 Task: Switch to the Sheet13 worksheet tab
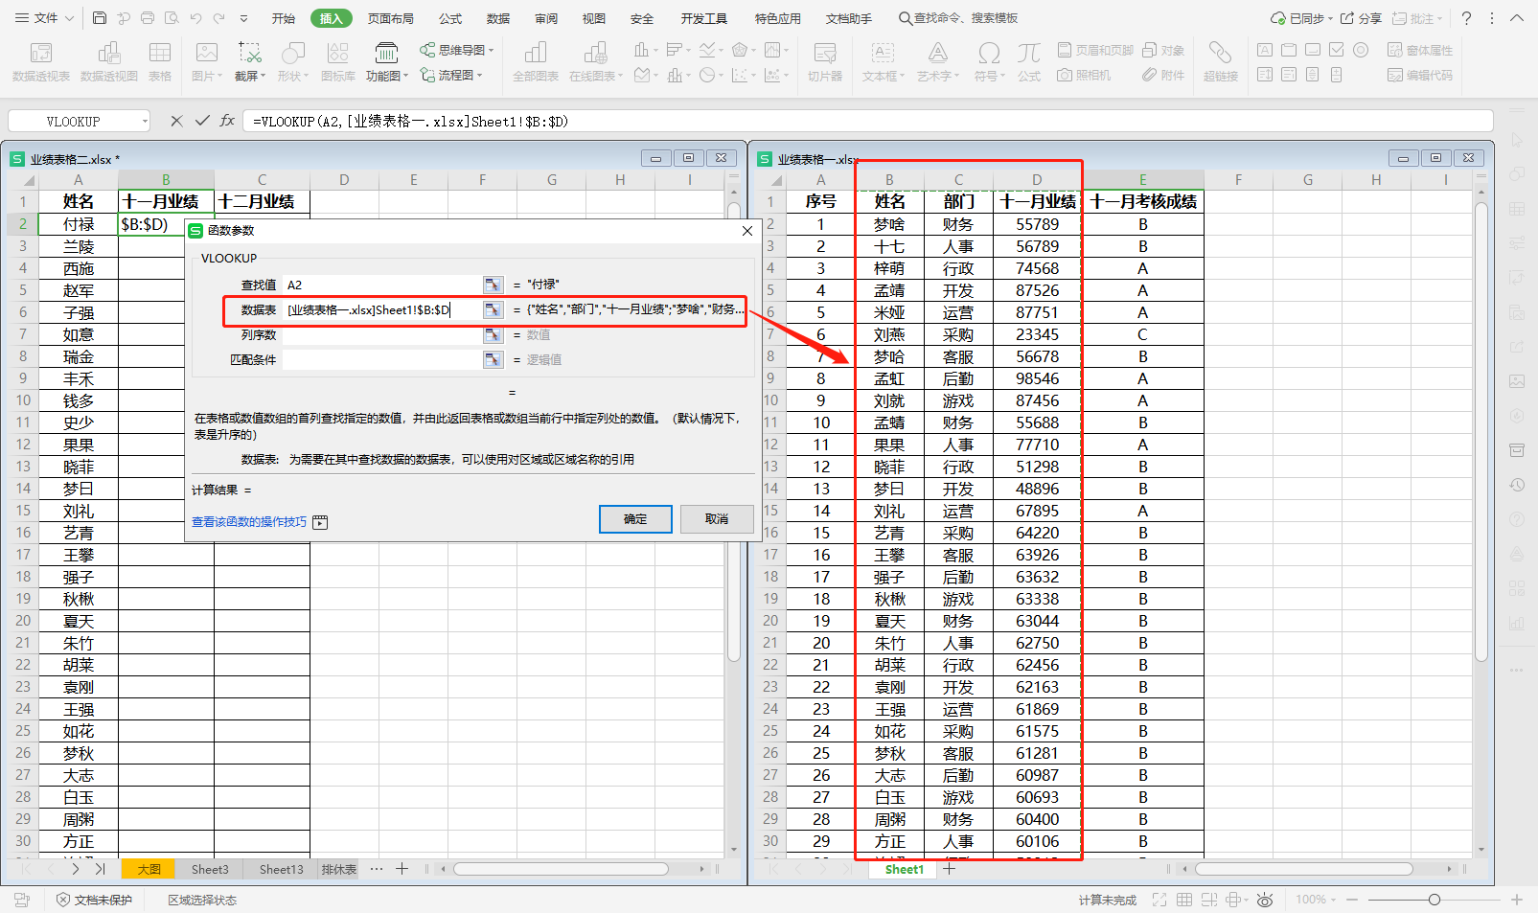(279, 869)
